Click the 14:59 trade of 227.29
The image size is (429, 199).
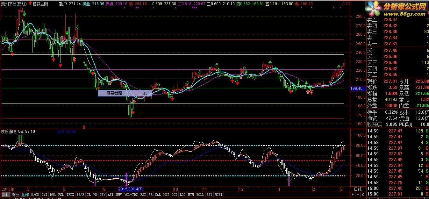pyautogui.click(x=397, y=182)
